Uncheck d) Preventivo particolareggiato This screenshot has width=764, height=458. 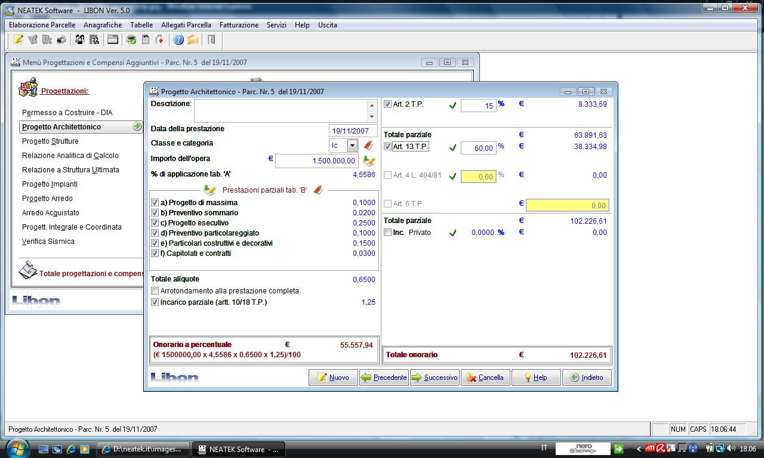[x=155, y=233]
